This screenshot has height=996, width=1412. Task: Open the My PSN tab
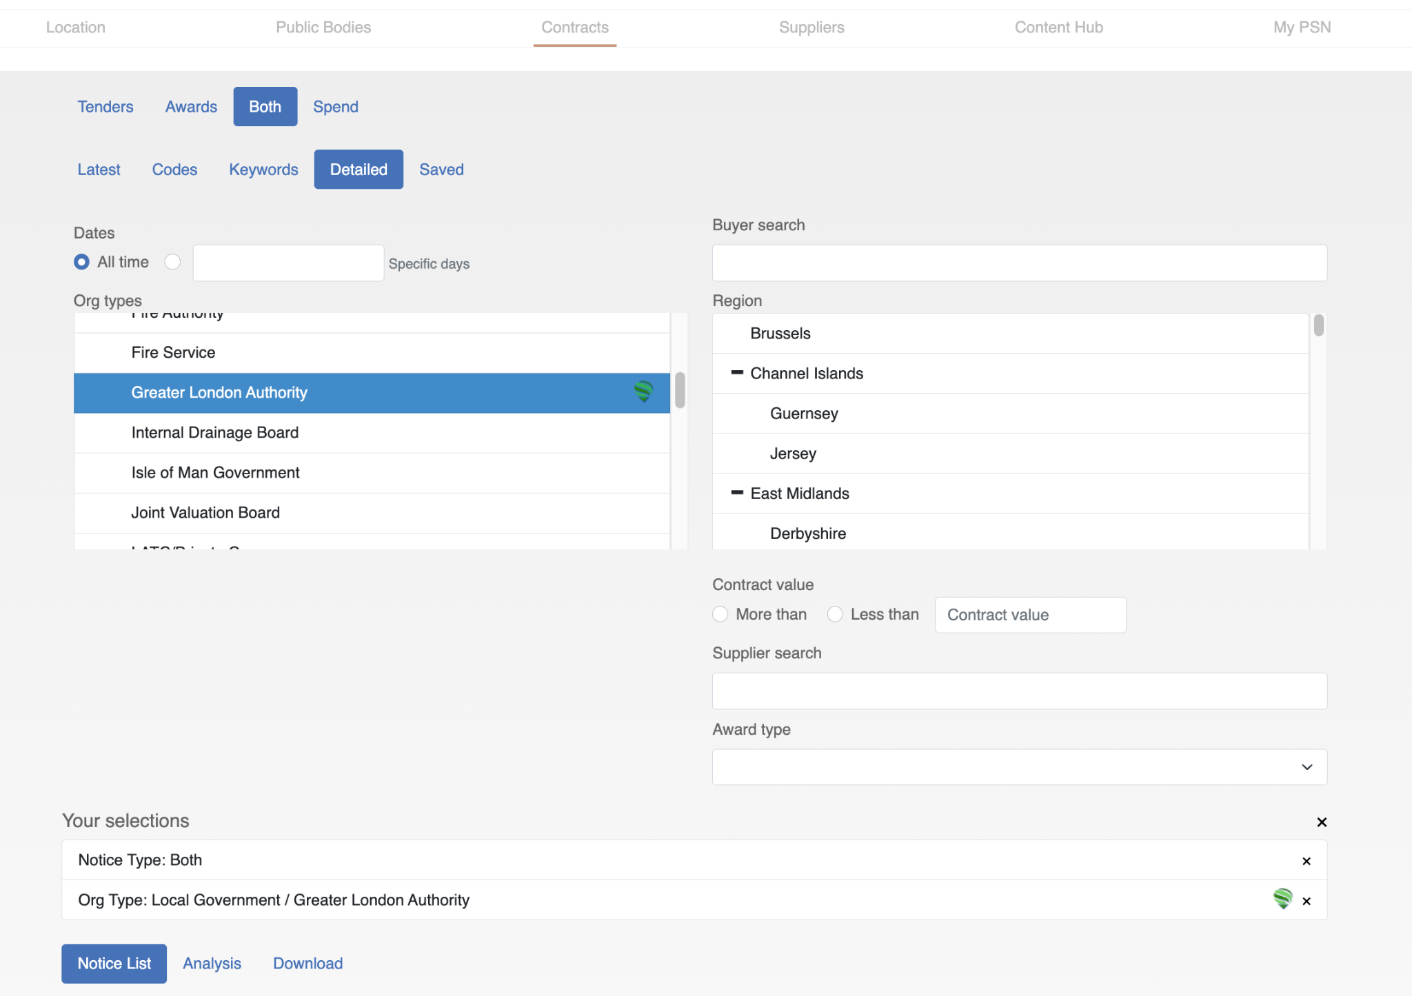1302,28
